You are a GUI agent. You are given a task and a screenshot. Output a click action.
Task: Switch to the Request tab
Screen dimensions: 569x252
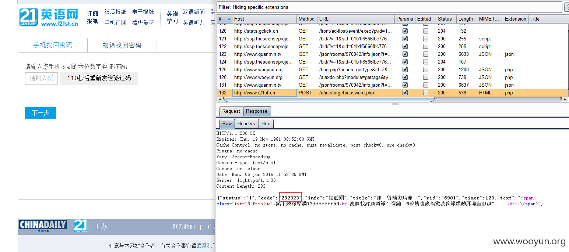[x=231, y=111]
